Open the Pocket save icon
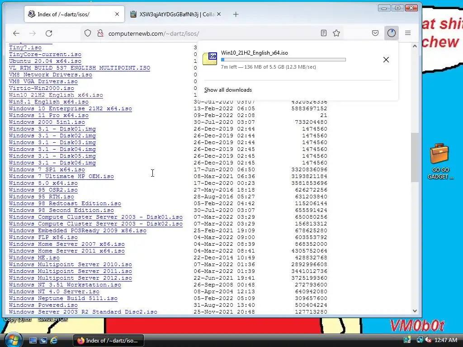 point(375,33)
